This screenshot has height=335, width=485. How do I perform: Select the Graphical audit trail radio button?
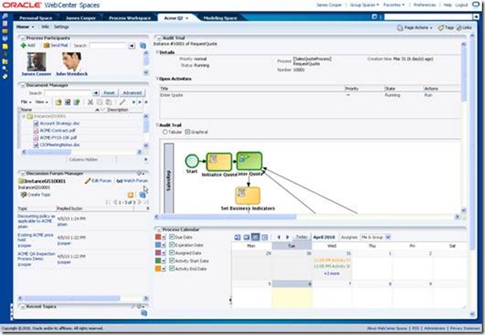point(187,132)
